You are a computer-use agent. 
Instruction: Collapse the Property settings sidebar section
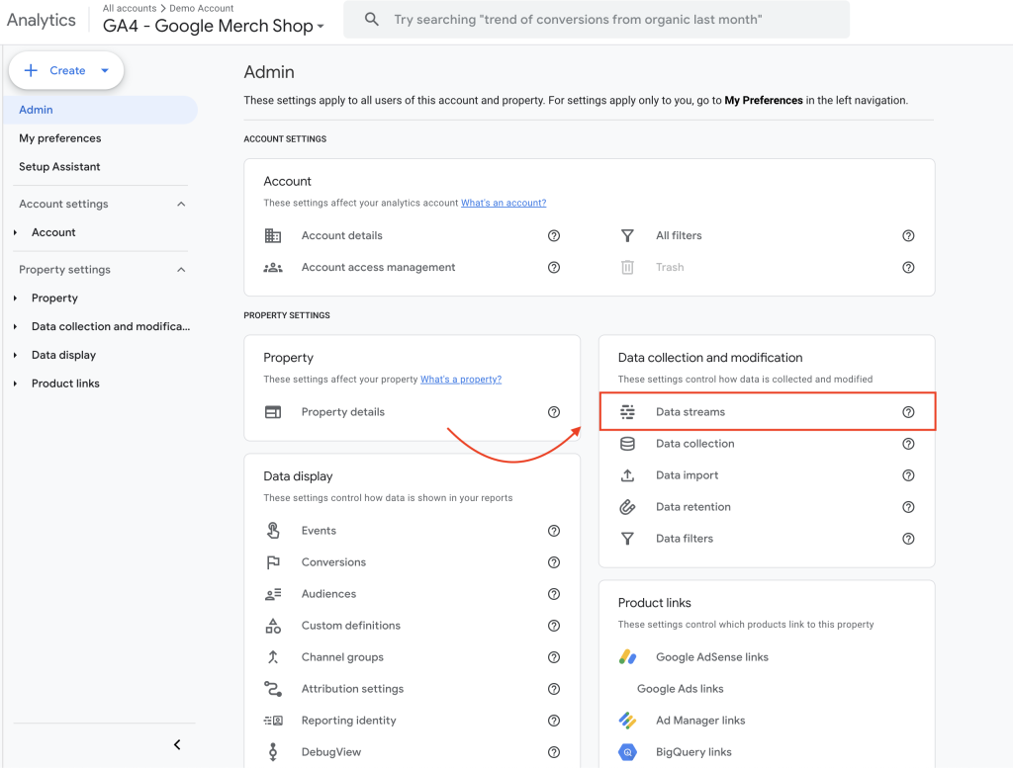click(x=181, y=270)
